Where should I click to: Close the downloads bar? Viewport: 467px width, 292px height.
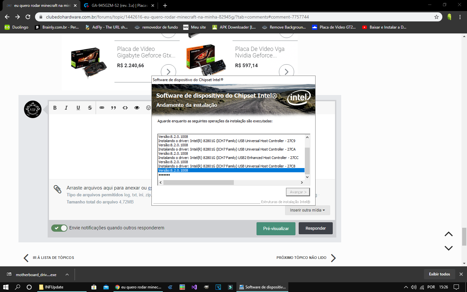(x=461, y=274)
